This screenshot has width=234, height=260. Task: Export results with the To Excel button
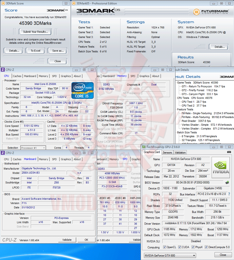point(35,51)
